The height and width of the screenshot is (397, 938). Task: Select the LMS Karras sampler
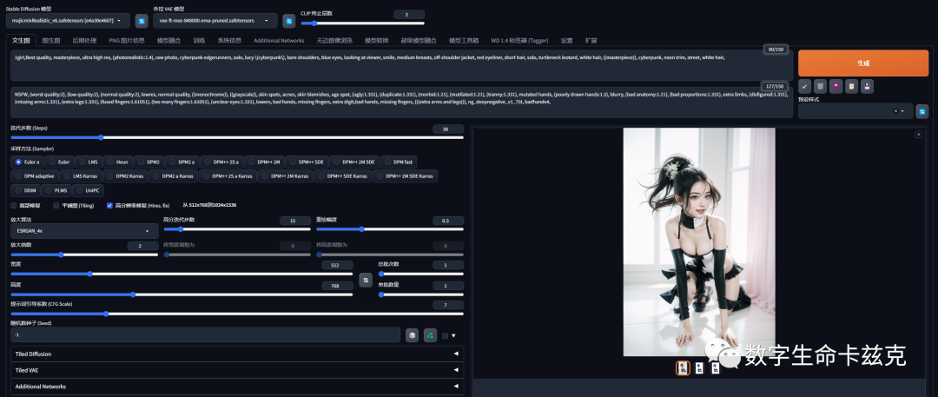[x=80, y=176]
